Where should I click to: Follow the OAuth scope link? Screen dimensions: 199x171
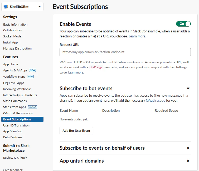(x=156, y=100)
